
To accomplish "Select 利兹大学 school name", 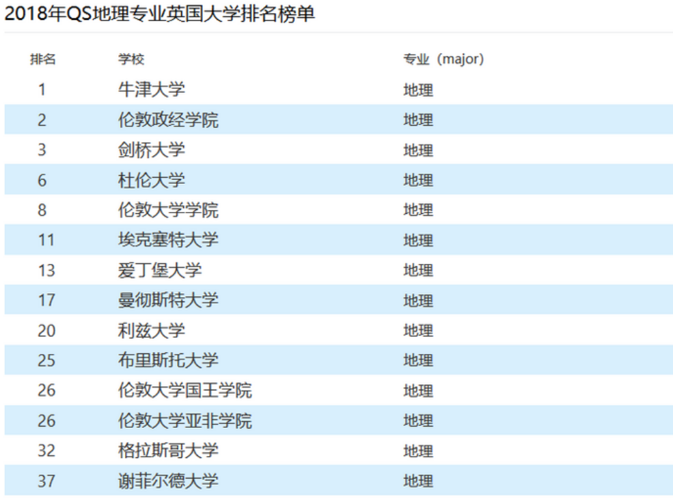I will 152,330.
